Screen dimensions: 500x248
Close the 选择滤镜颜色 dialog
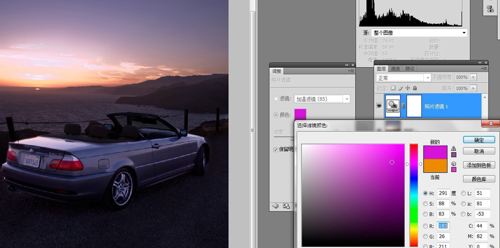[490, 124]
